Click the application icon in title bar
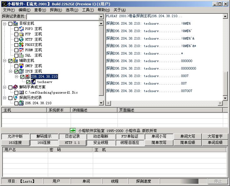The height and width of the screenshot is (186, 230). 4,4
